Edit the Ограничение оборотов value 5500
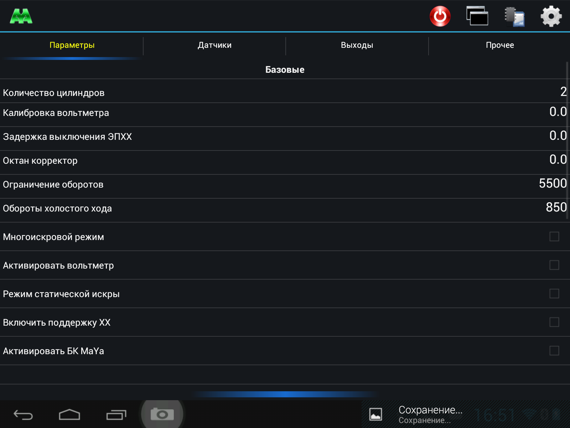The width and height of the screenshot is (570, 428). coord(553,183)
